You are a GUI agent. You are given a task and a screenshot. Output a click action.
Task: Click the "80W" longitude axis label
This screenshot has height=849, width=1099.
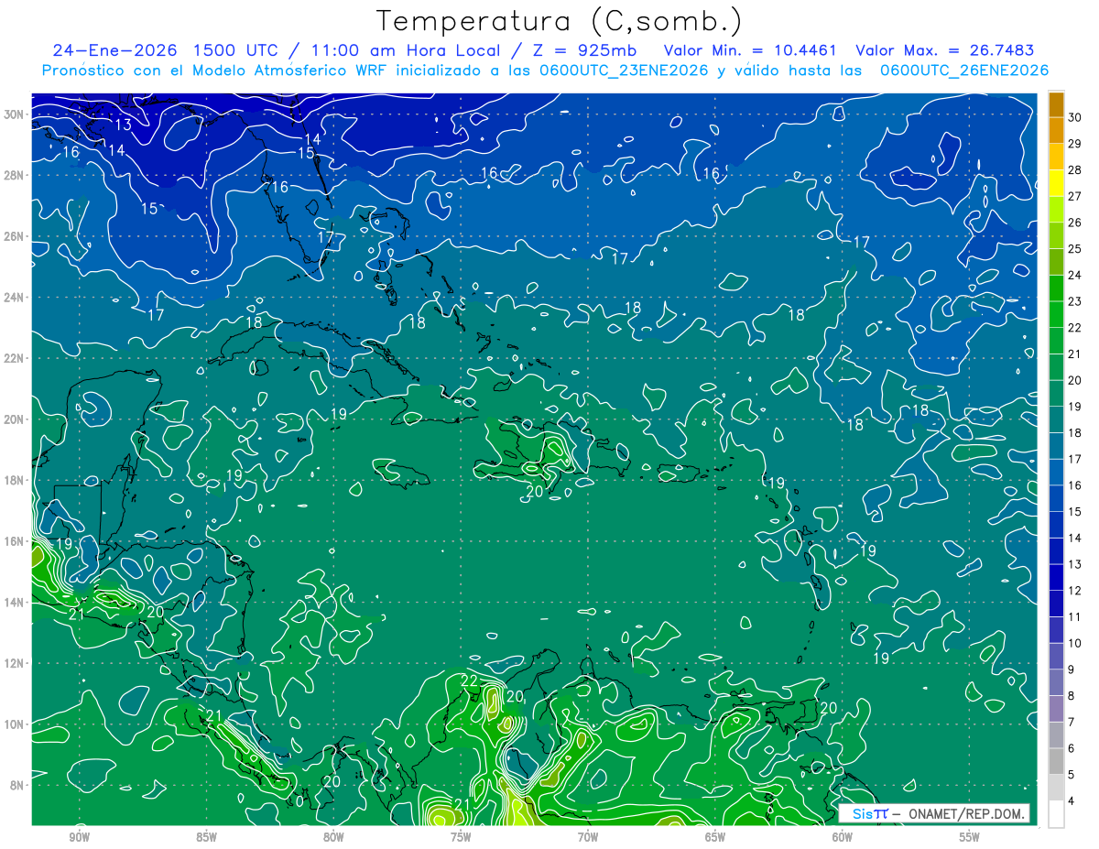click(333, 837)
